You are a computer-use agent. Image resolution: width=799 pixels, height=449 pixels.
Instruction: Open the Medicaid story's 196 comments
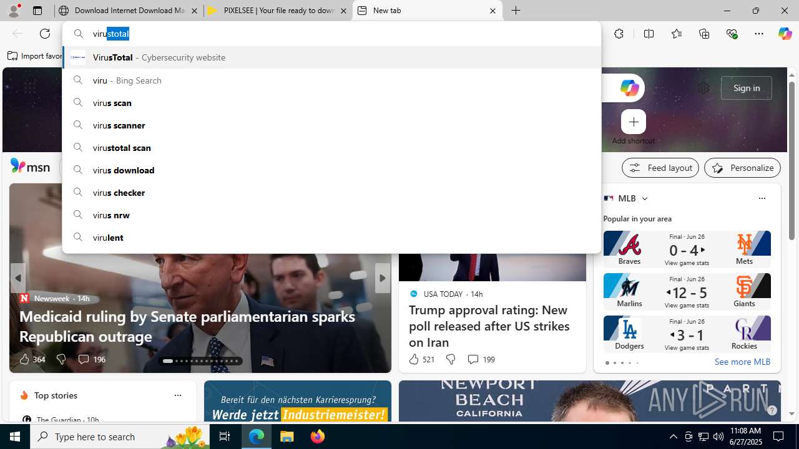91,359
